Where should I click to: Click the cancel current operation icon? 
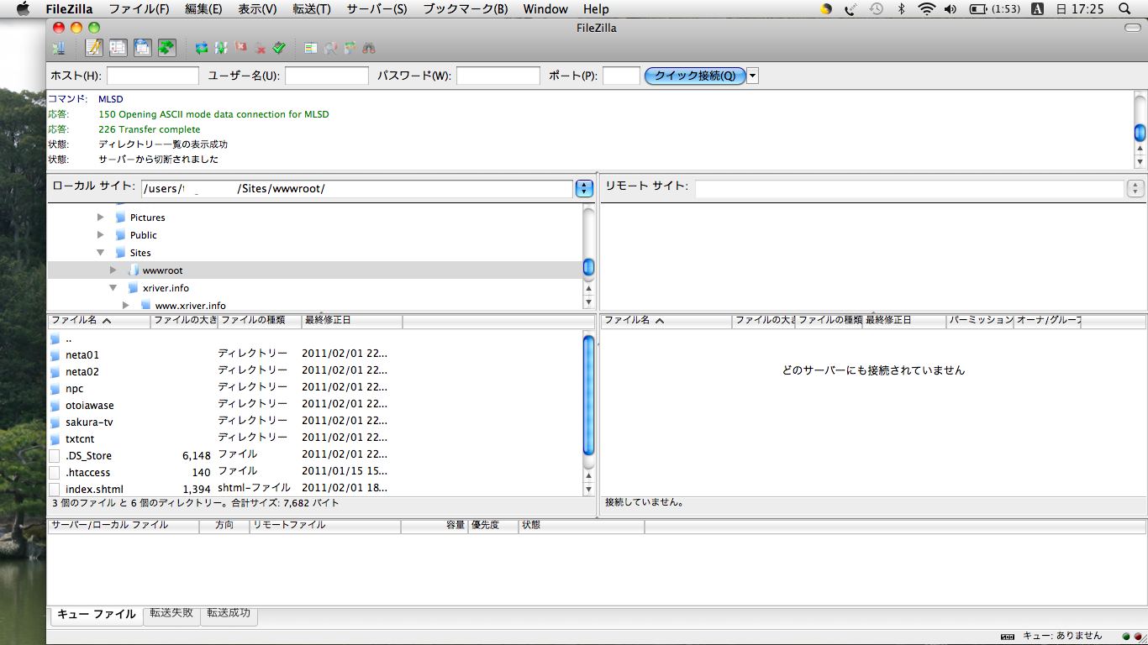click(241, 48)
